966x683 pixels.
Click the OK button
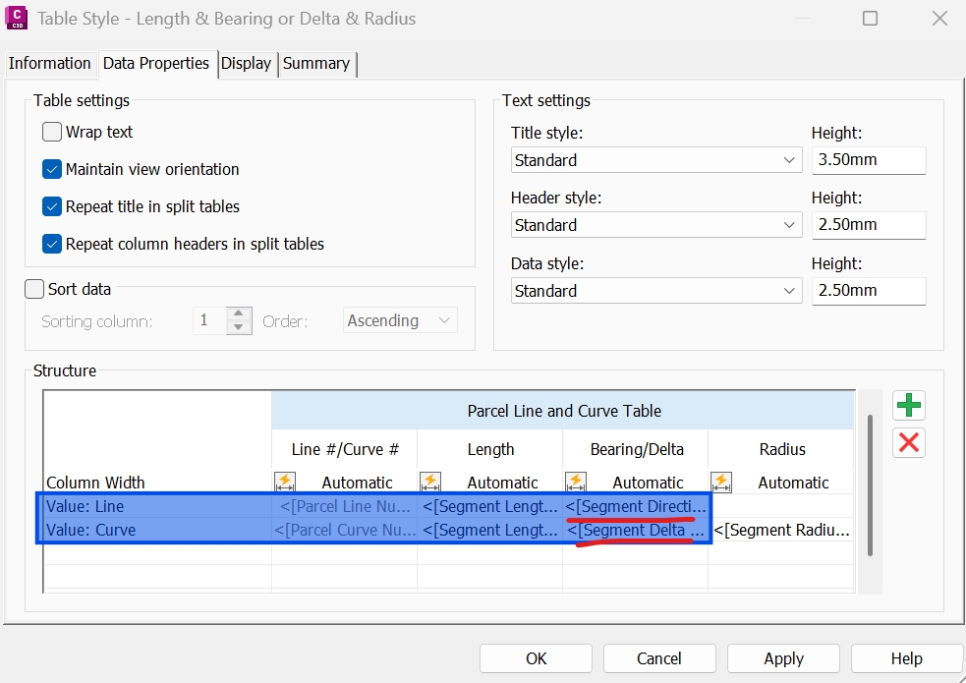point(536,658)
